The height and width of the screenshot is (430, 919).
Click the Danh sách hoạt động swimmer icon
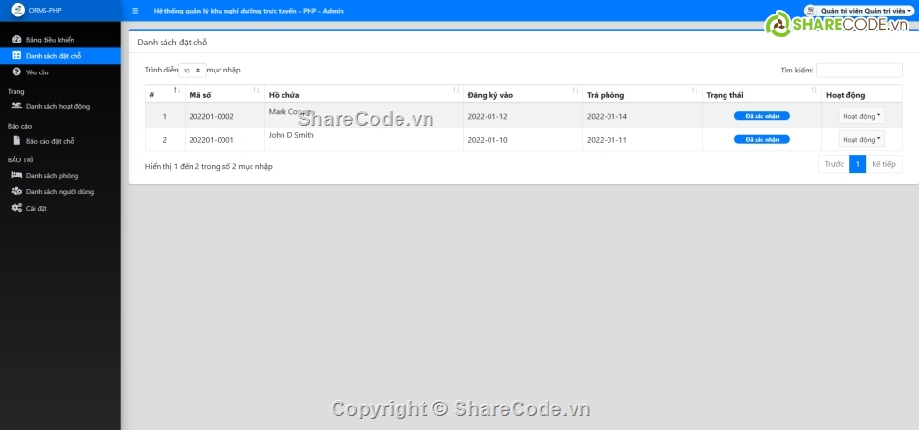point(16,106)
